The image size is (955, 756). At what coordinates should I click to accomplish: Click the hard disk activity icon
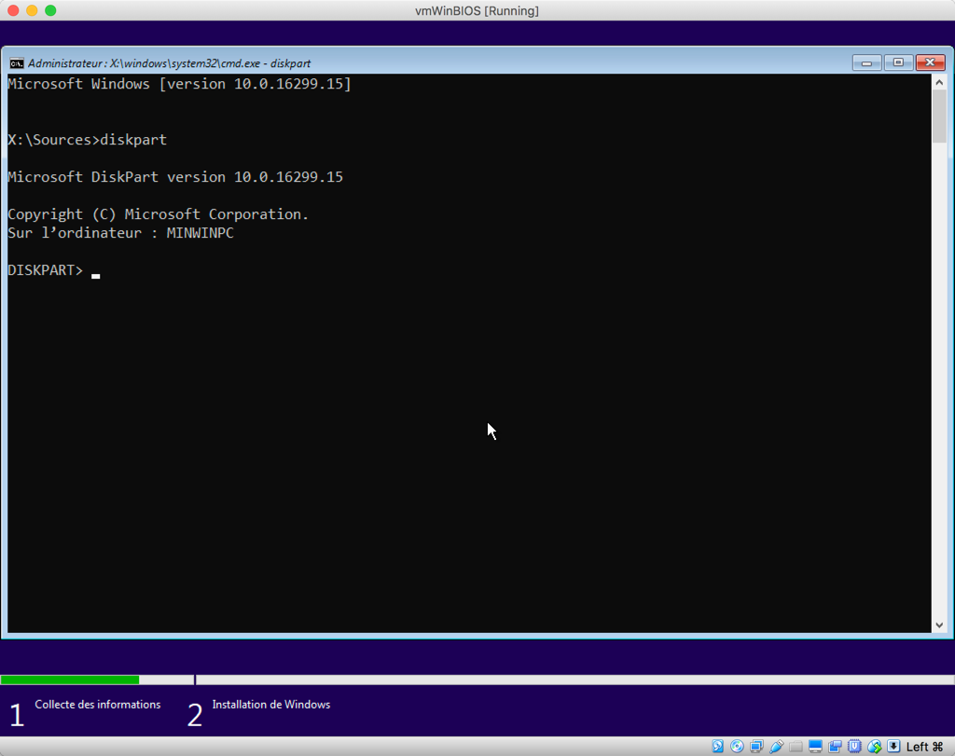717,747
